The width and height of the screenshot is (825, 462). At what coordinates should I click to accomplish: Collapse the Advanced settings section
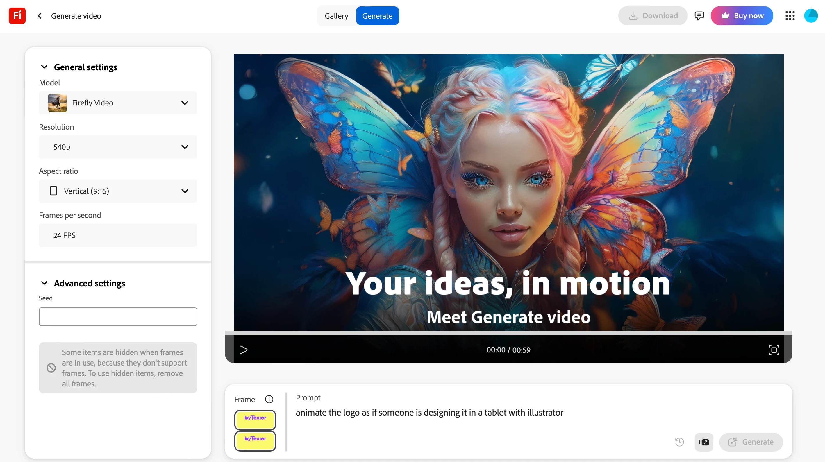pyautogui.click(x=44, y=283)
